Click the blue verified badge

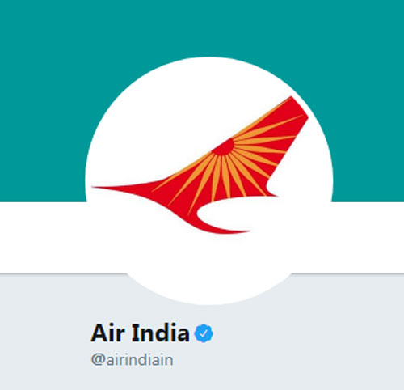[x=204, y=333]
